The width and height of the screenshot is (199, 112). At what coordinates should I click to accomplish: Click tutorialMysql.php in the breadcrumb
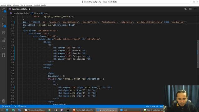pyautogui.click(x=21, y=13)
